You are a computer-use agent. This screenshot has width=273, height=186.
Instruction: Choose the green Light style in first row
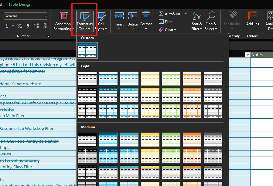tap(171, 79)
